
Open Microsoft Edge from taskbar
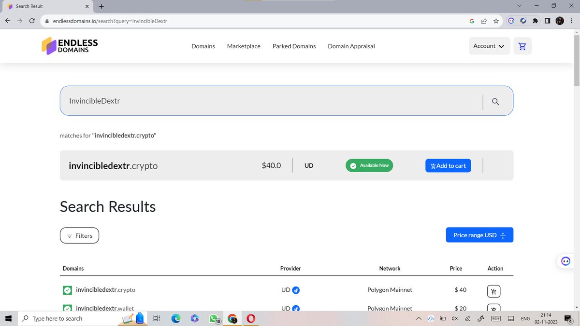(176, 318)
